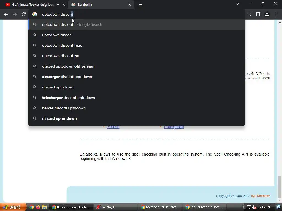This screenshot has height=211, width=282.
Task: Select 'uptodown discord mac' suggestion
Action: click(x=137, y=45)
